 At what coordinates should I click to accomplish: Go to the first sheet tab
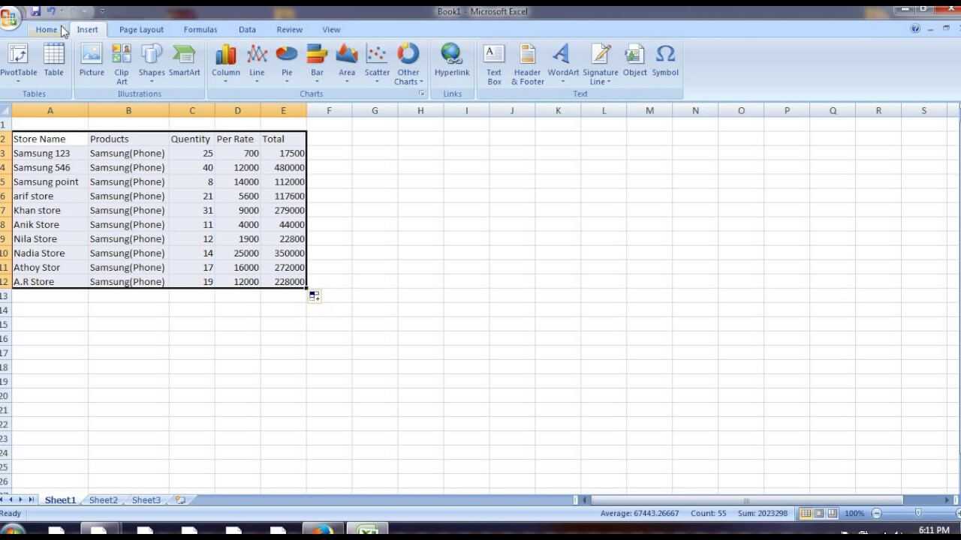coord(3,499)
